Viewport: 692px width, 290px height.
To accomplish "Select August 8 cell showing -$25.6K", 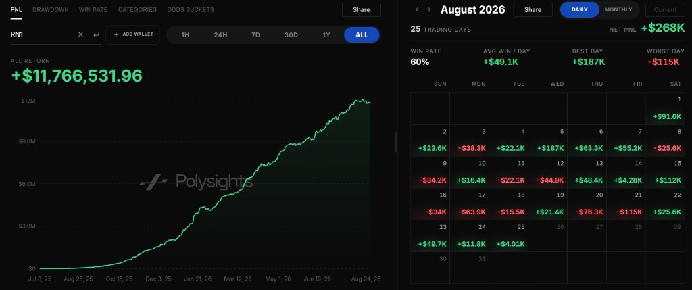I will (665, 141).
